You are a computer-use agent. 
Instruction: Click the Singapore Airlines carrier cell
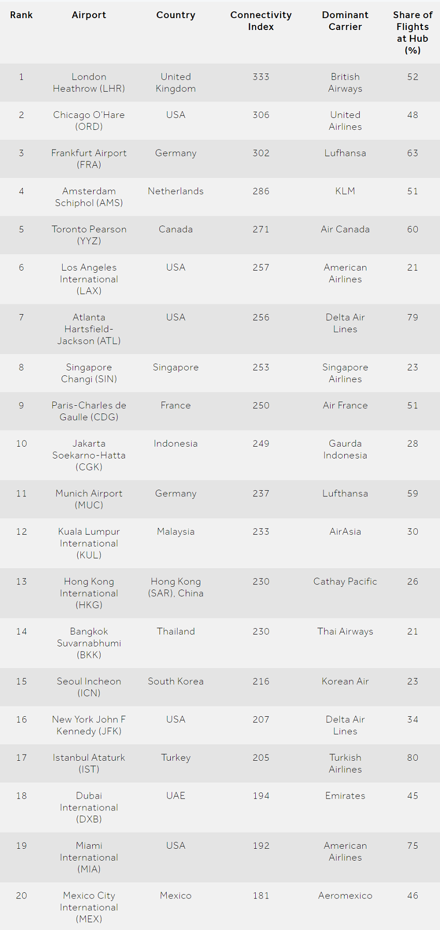pyautogui.click(x=345, y=373)
